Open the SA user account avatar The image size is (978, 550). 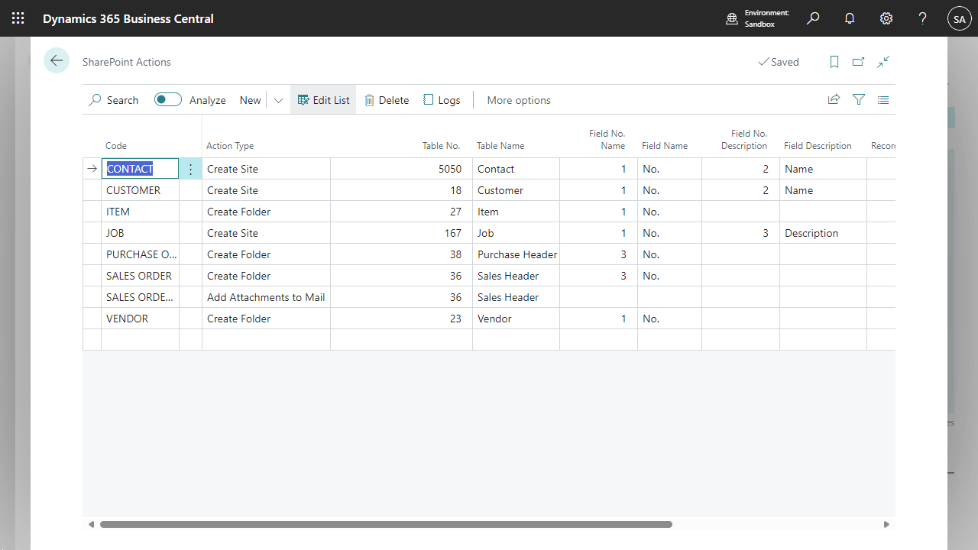click(960, 18)
